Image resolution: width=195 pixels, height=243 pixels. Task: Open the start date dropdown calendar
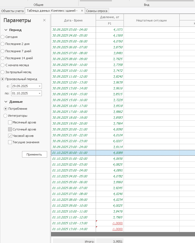pos(40,86)
